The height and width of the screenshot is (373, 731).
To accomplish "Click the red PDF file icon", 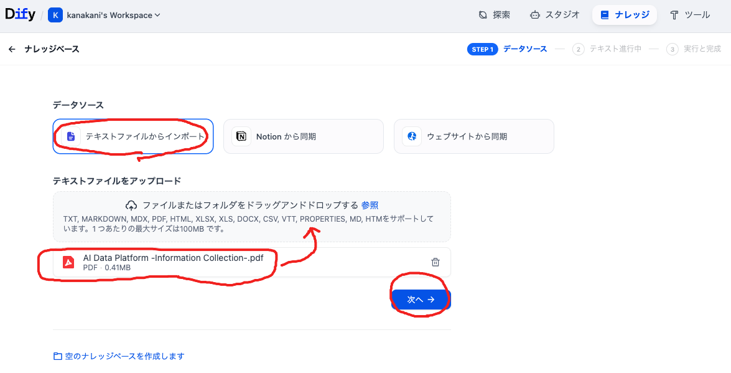I will [68, 262].
